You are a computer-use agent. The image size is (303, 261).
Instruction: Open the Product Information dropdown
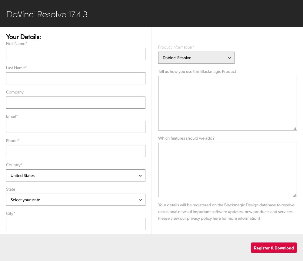pos(196,57)
